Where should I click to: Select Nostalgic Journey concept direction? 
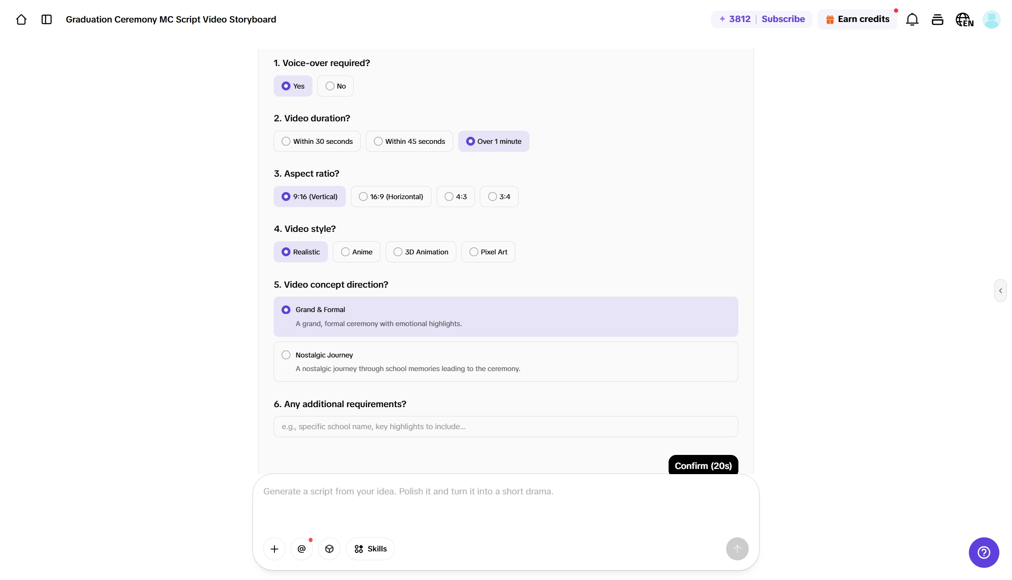coord(506,362)
